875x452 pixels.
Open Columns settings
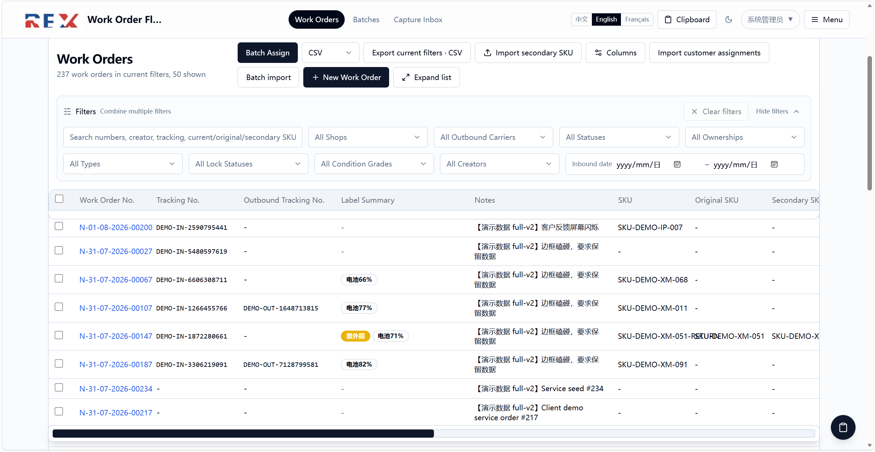pyautogui.click(x=615, y=53)
